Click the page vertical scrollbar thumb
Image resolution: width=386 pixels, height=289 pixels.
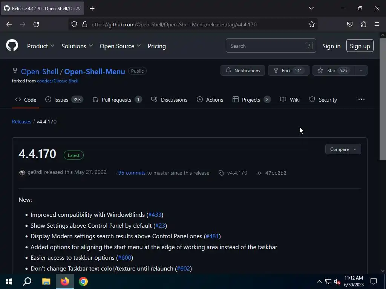383,99
